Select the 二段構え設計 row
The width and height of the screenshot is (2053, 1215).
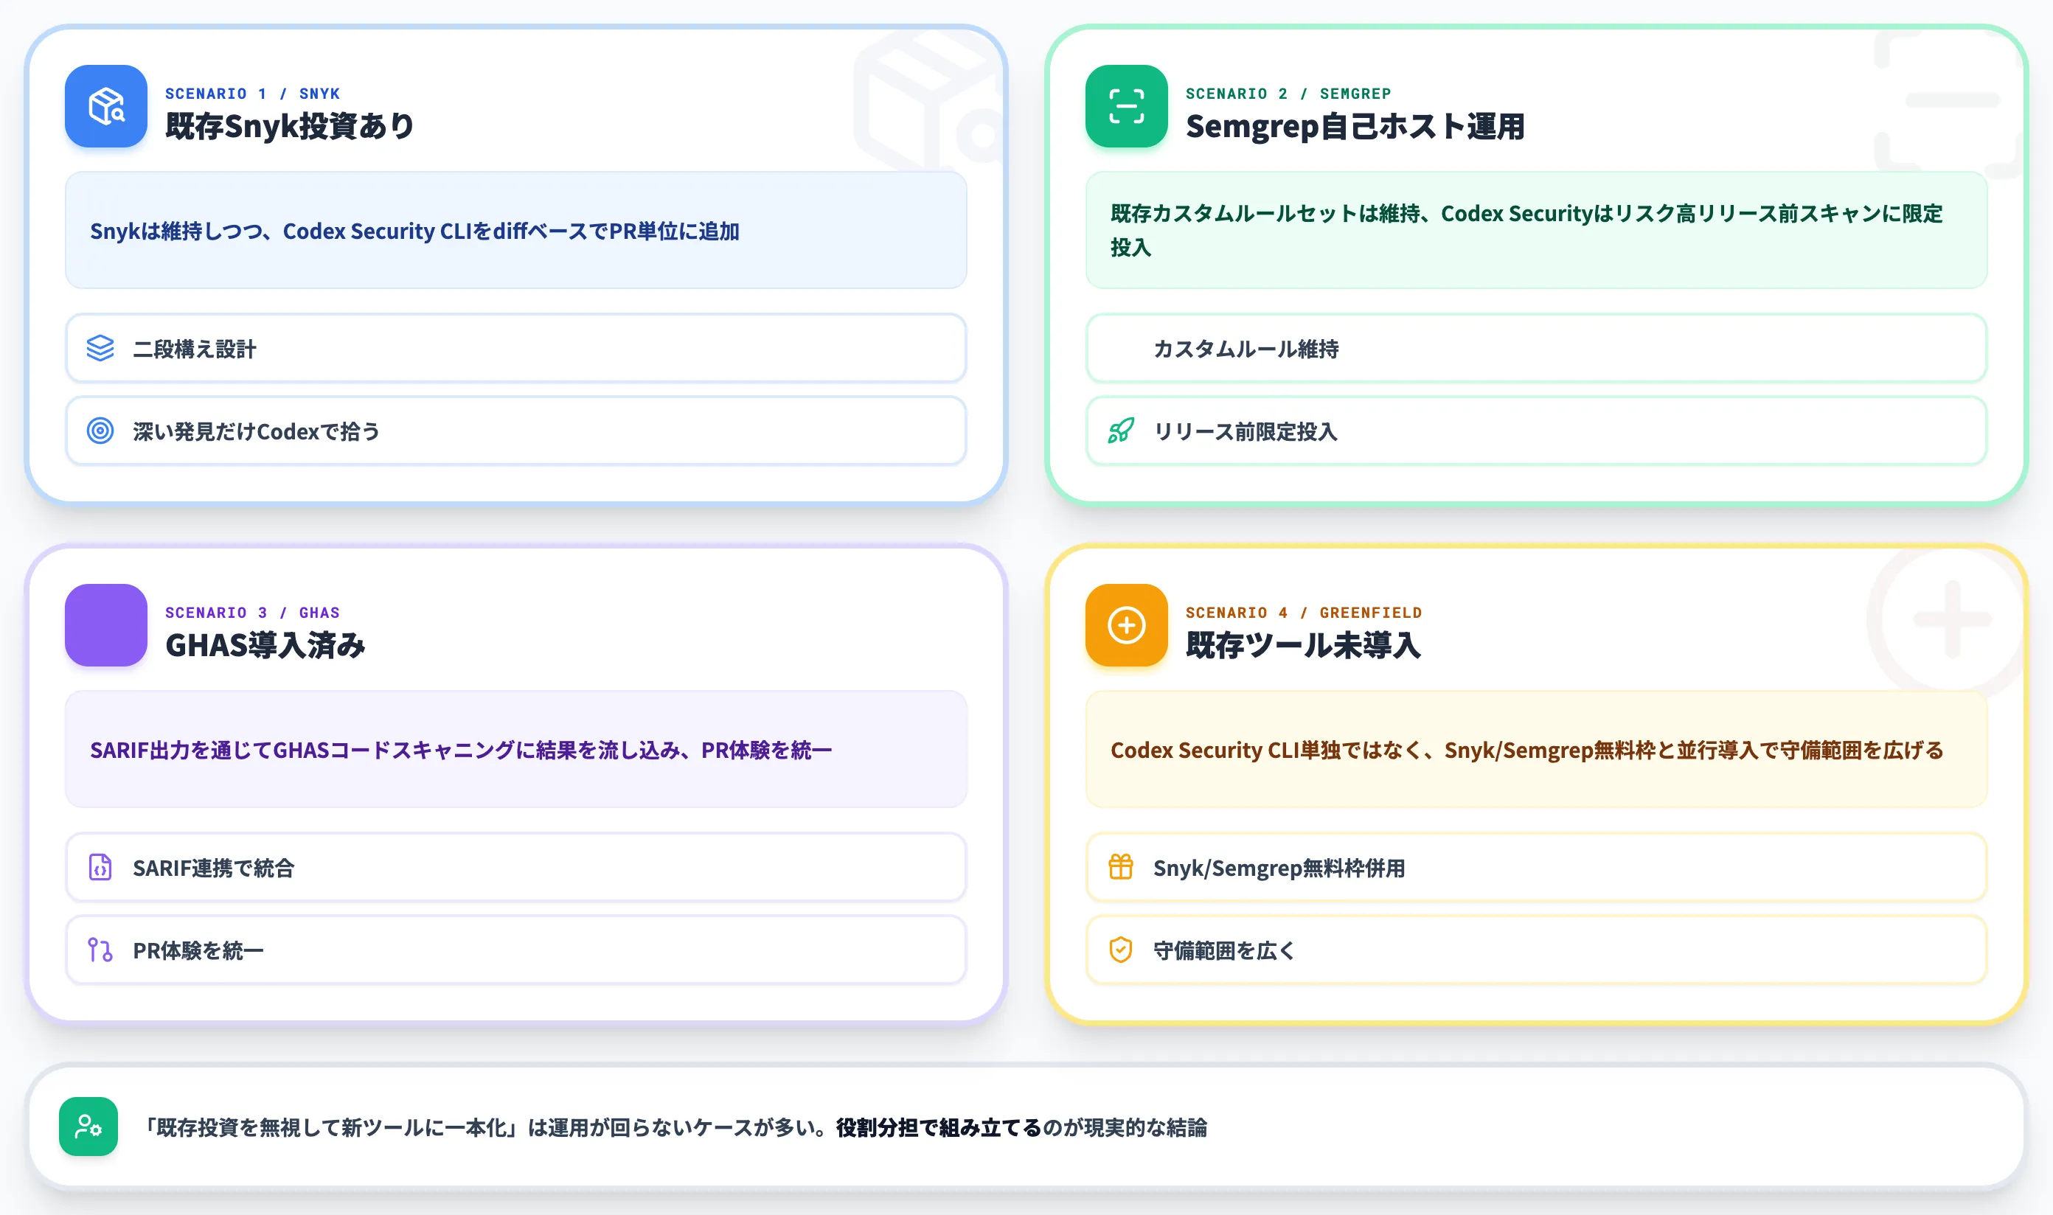[516, 349]
